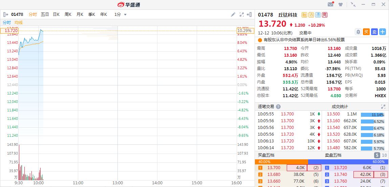Select ask level 3 at 13.760

(355, 181)
